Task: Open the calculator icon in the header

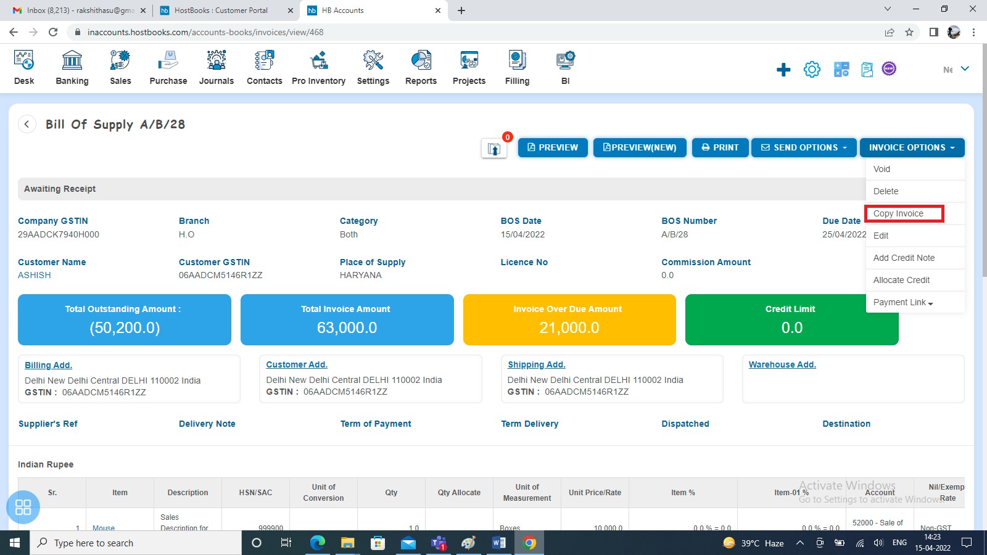Action: click(841, 70)
